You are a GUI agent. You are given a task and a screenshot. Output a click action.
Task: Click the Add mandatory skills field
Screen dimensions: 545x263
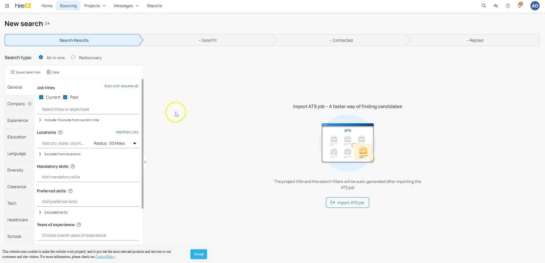pyautogui.click(x=88, y=177)
